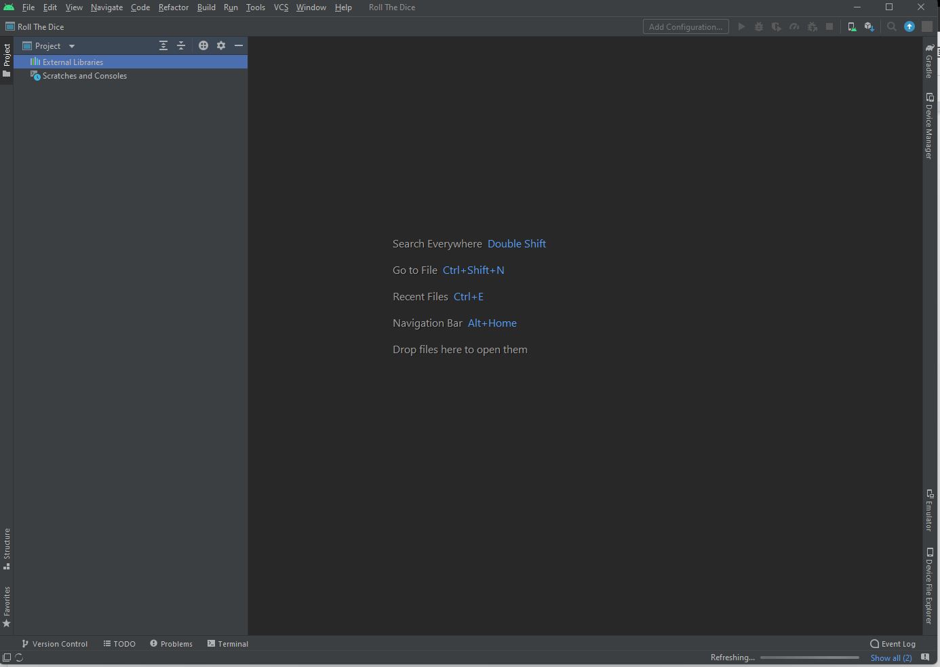Open the Profiler with the gauge icon
The image size is (940, 667).
794,26
